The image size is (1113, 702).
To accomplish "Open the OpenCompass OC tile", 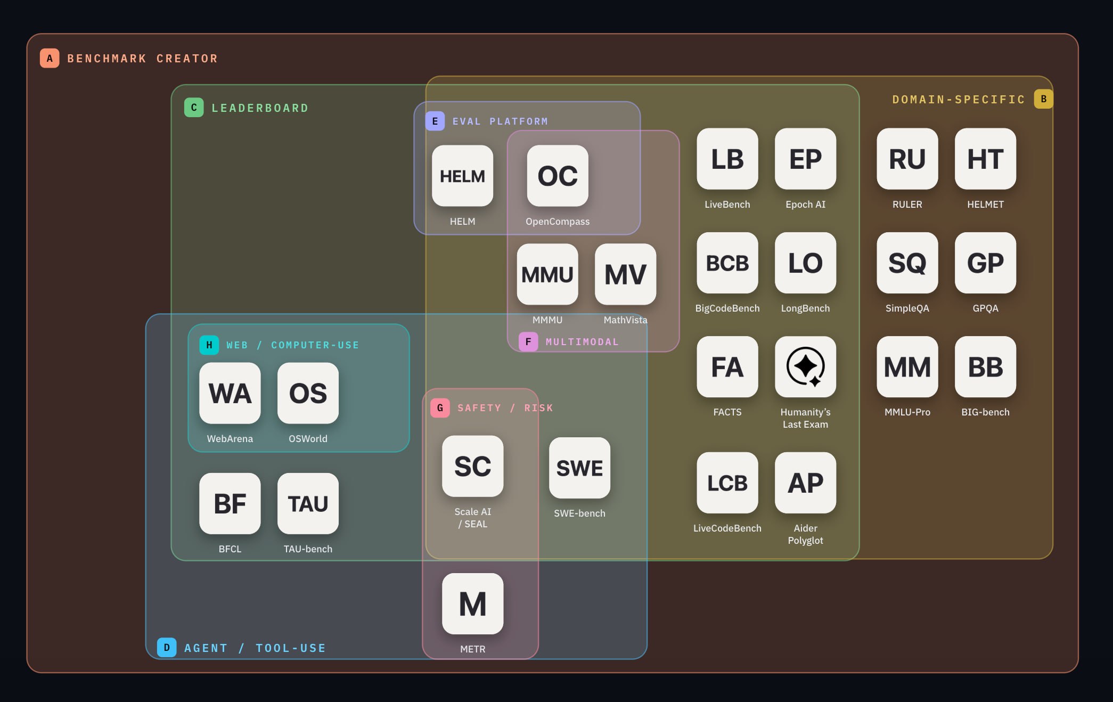I will click(558, 176).
